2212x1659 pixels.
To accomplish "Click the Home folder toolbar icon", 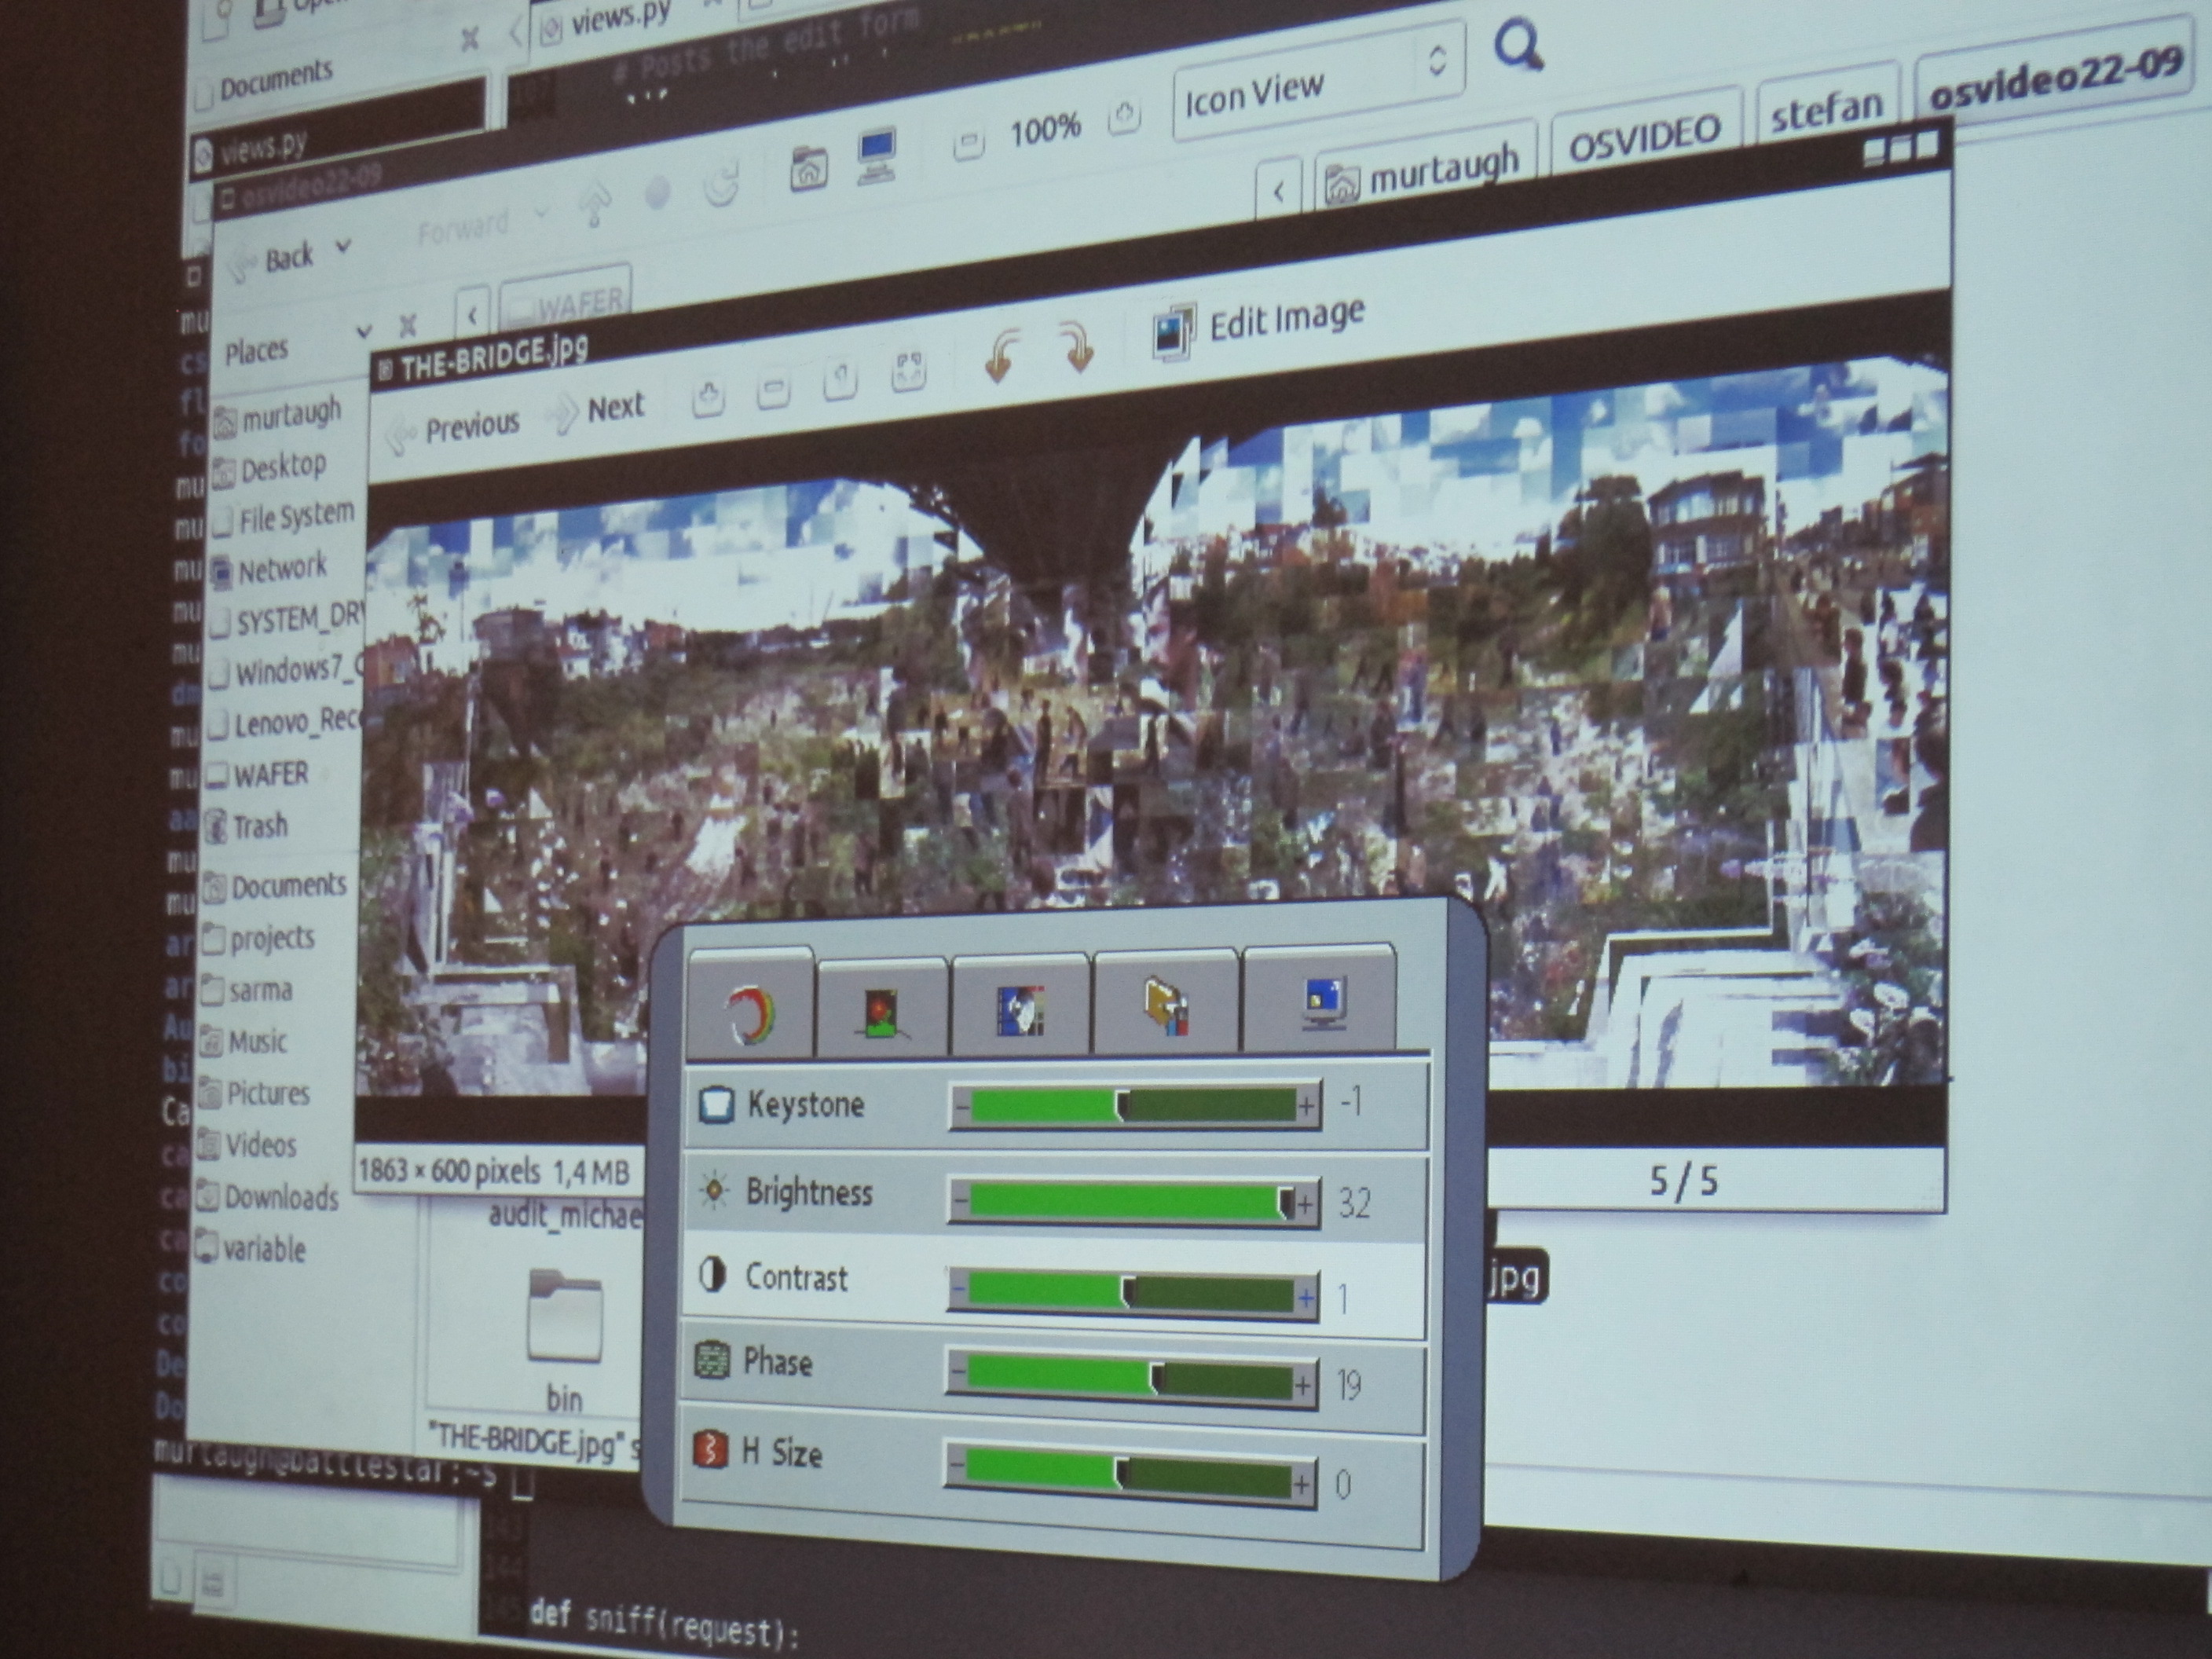I will [x=808, y=168].
